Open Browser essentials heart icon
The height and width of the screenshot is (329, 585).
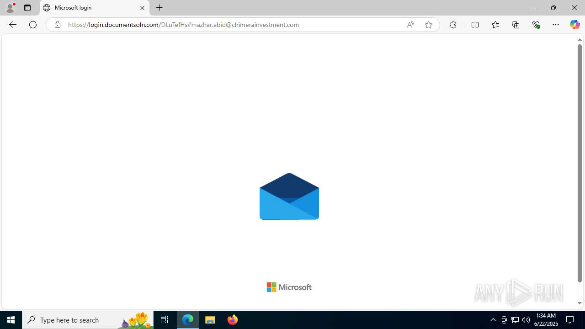(x=536, y=25)
